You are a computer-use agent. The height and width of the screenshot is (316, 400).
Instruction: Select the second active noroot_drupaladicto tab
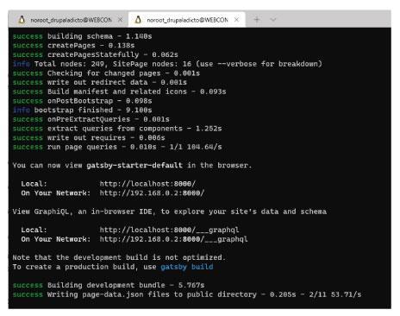(x=187, y=20)
